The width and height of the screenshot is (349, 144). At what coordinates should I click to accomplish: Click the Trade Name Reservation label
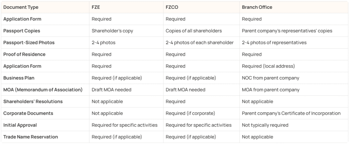pos(30,137)
